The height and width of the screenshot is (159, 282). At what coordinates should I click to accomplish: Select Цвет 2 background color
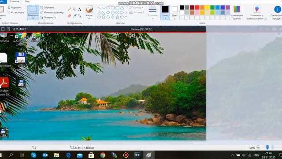[174, 13]
